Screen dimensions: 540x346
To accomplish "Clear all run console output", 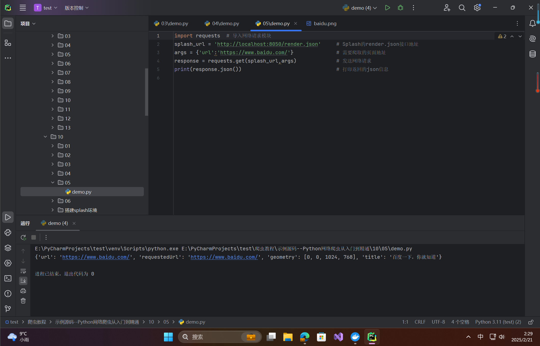I will pyautogui.click(x=23, y=301).
